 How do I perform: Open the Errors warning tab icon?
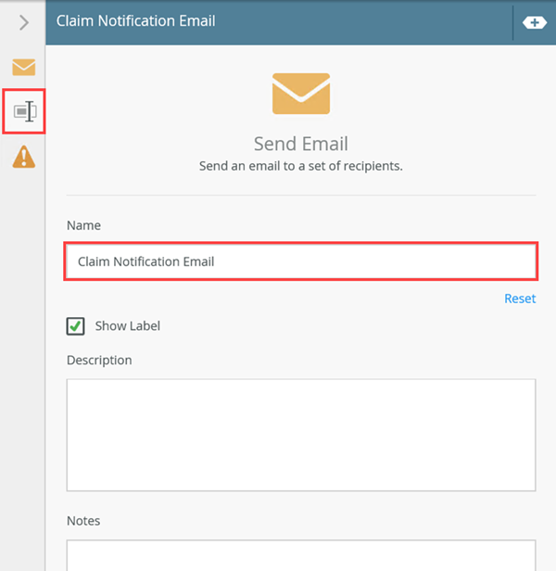24,157
